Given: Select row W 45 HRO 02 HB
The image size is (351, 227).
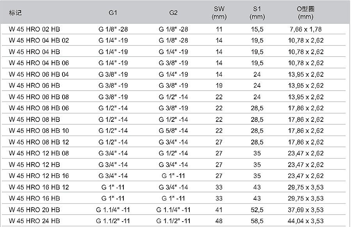Looking at the screenshot, I should click(174, 29).
